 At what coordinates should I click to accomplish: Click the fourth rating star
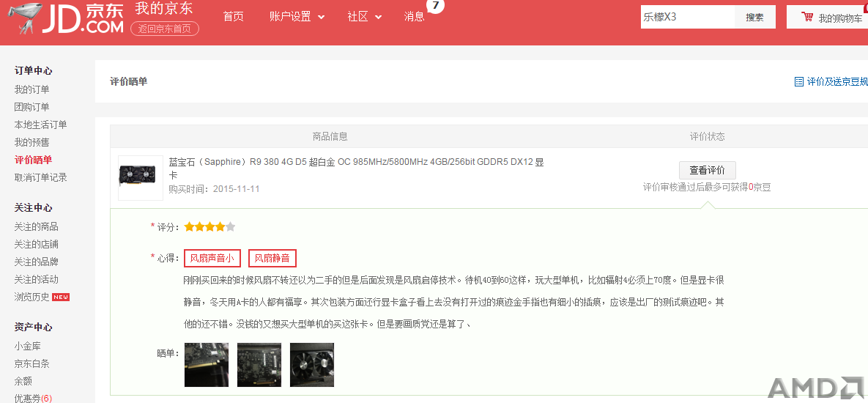coord(220,226)
